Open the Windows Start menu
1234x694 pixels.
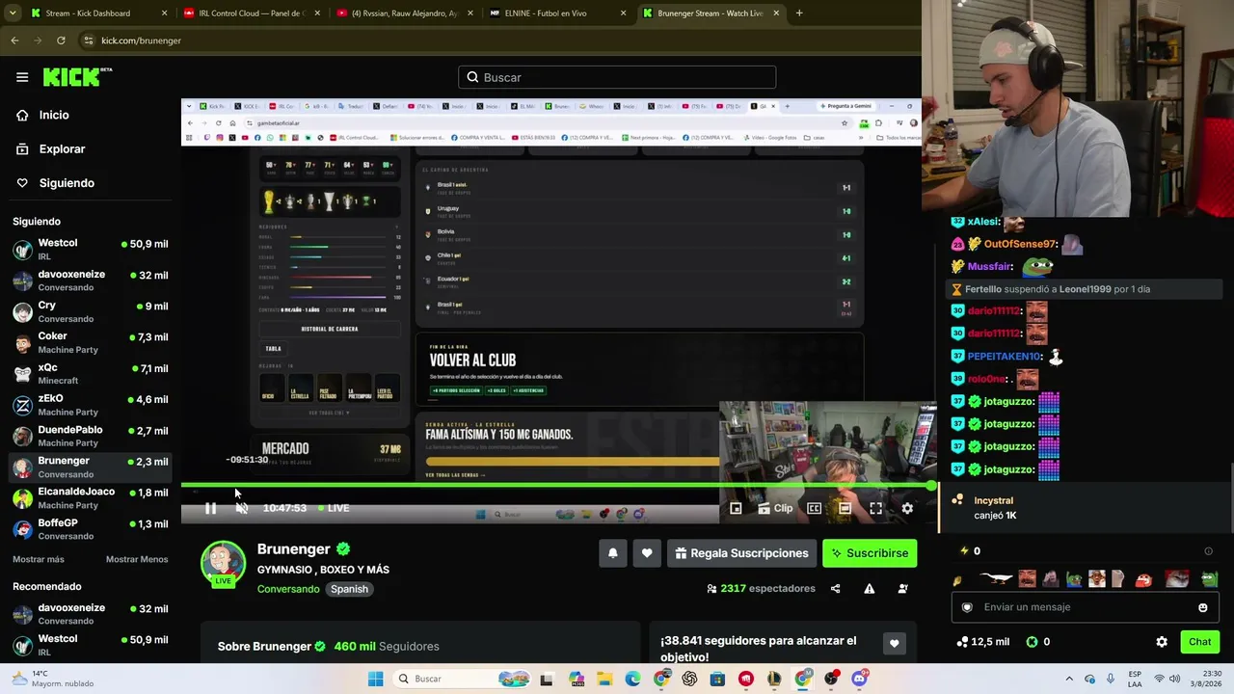375,679
